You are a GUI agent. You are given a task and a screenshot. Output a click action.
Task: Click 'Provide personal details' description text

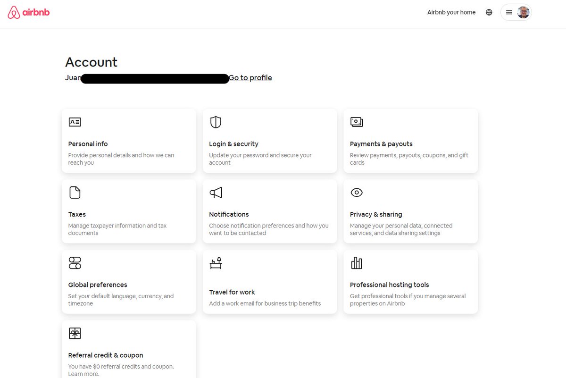point(121,159)
